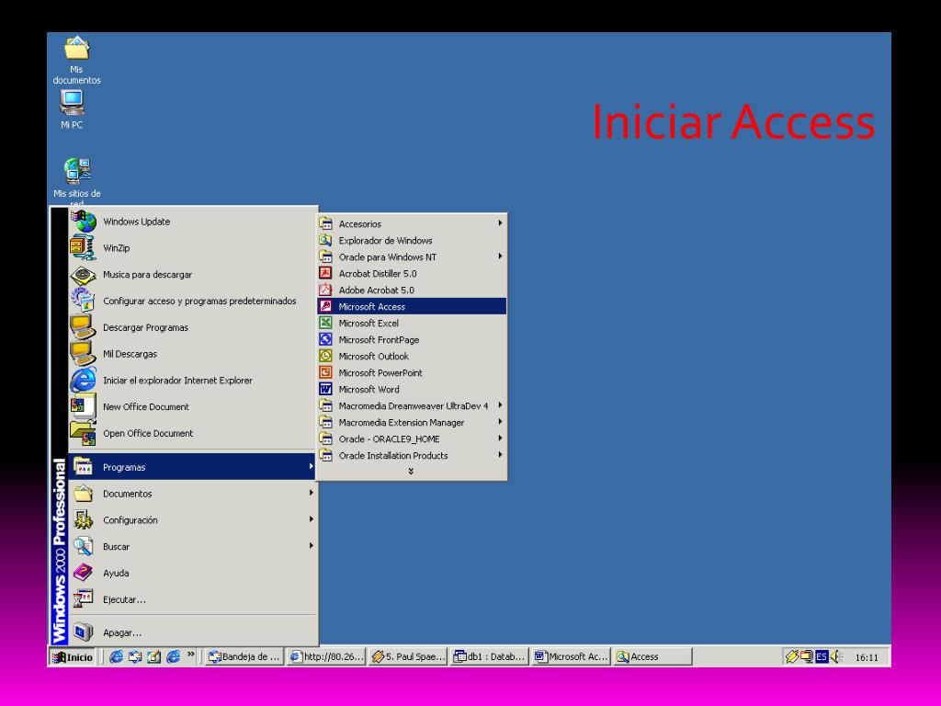Click the Microsoft Outlook icon

click(325, 356)
